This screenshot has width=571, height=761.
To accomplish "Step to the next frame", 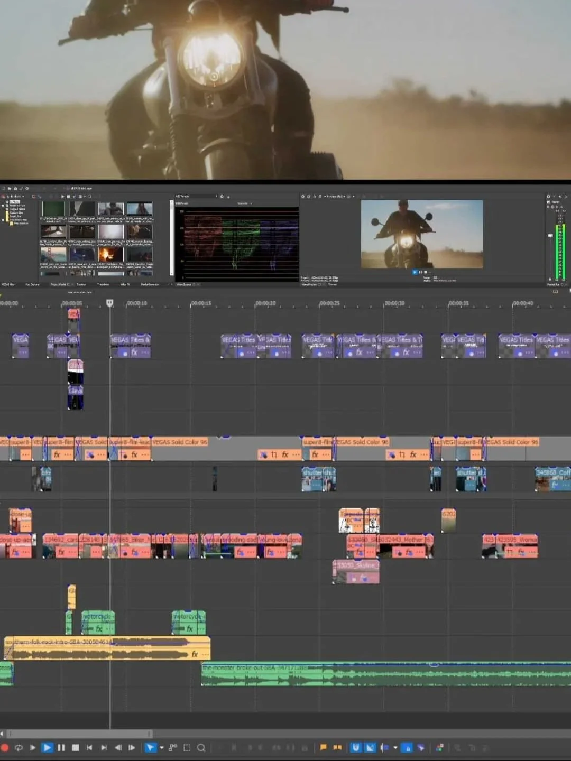I will coord(132,748).
